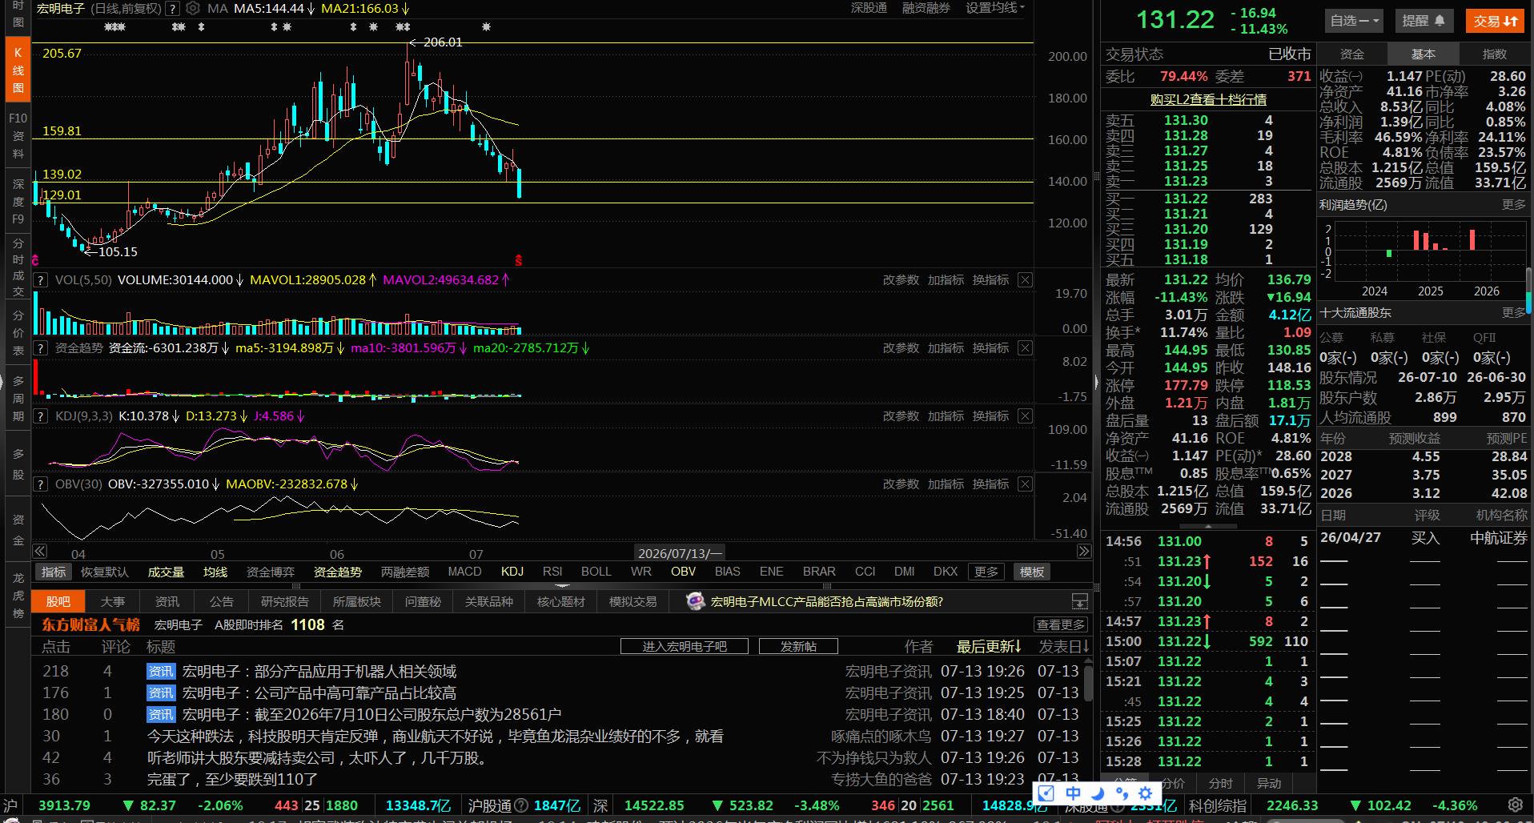Open help icon beside 资金趋势 label

[x=40, y=348]
